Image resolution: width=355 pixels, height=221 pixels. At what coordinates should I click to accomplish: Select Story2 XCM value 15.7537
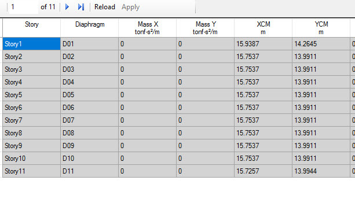[263, 57]
